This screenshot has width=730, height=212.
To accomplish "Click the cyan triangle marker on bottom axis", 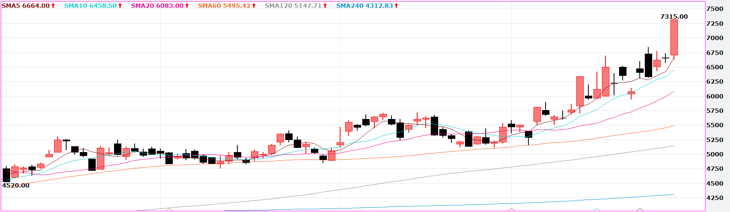I will (597, 209).
